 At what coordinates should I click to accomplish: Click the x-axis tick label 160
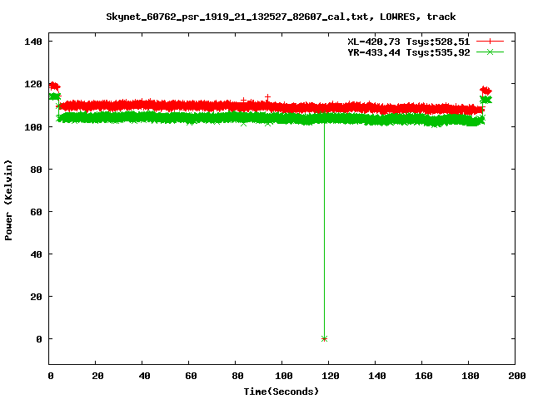[x=424, y=376]
